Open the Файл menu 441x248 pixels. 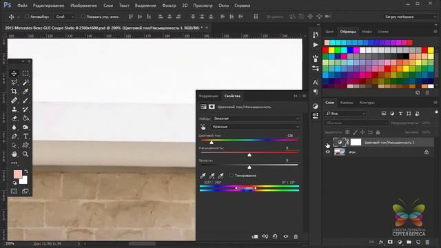point(22,6)
